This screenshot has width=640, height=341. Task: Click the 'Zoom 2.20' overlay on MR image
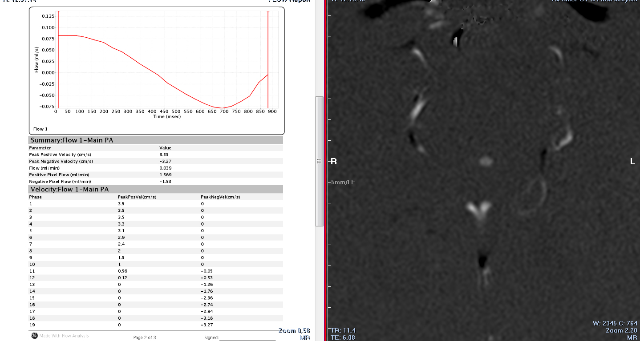point(622,331)
